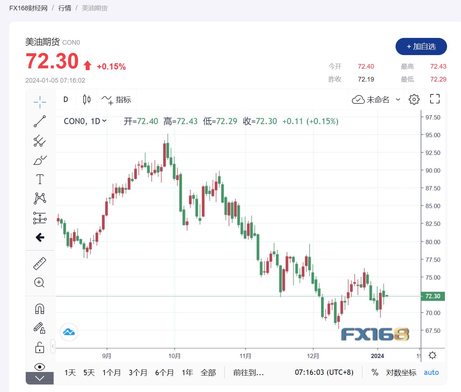
Task: Expand the 未命名 layout dropdown
Action: [398, 100]
